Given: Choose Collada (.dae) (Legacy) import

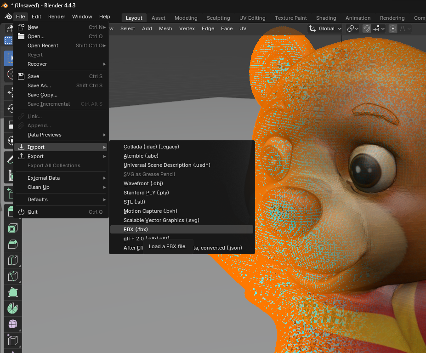Looking at the screenshot, I should 182,147.
